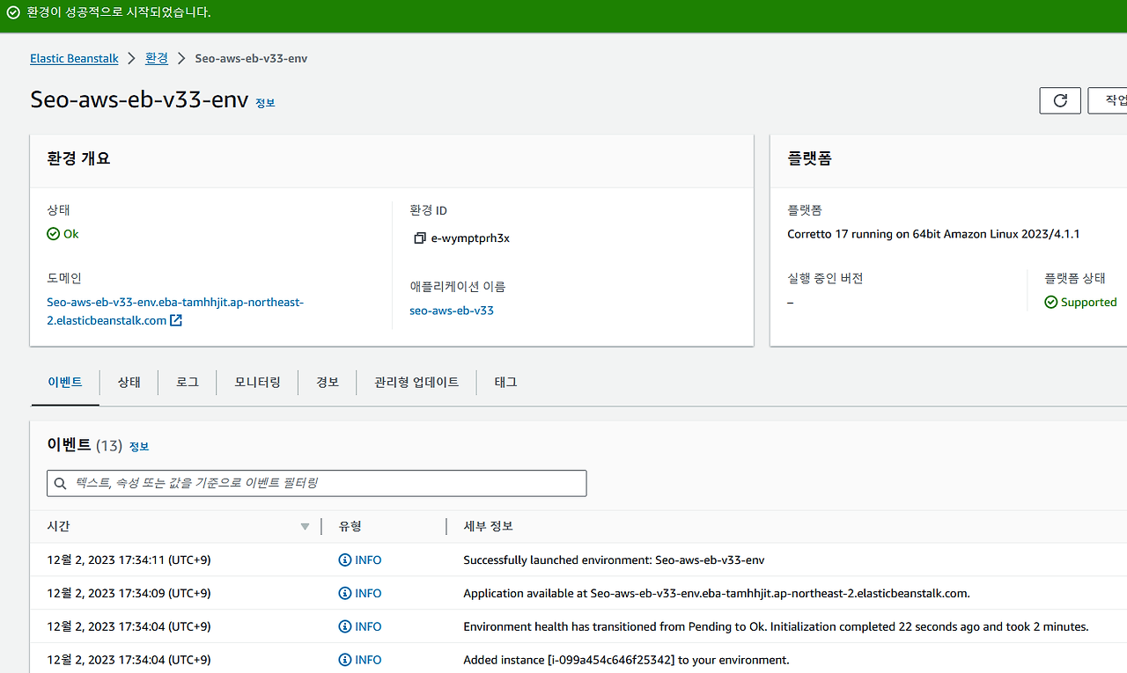This screenshot has width=1127, height=673.
Task: Click the 시간 column header label
Action: 58,527
